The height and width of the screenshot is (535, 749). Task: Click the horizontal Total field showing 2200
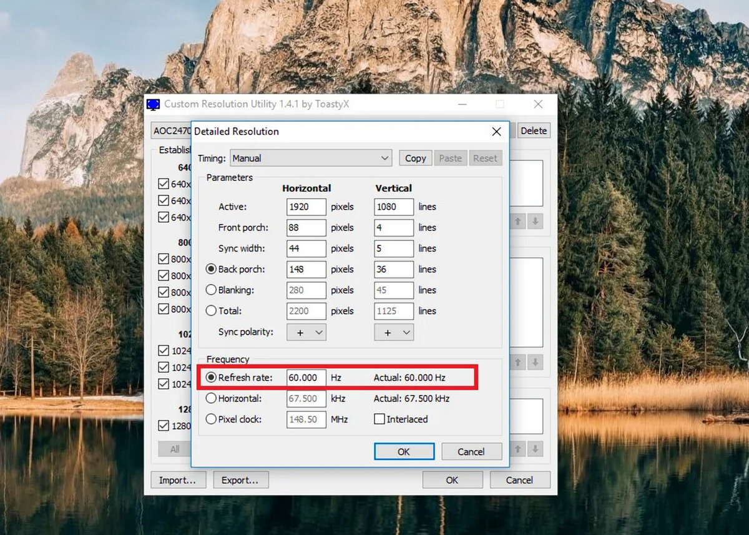click(x=306, y=311)
